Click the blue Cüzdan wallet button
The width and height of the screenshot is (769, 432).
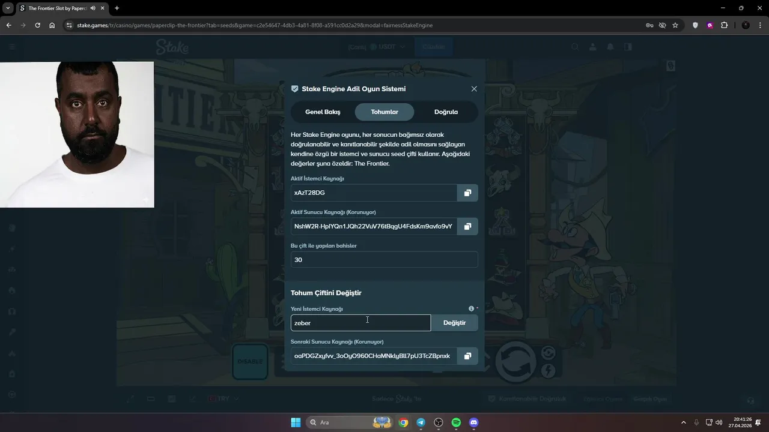434,47
